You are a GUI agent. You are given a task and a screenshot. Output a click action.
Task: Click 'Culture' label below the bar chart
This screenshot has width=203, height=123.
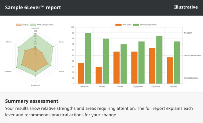tap(120, 87)
